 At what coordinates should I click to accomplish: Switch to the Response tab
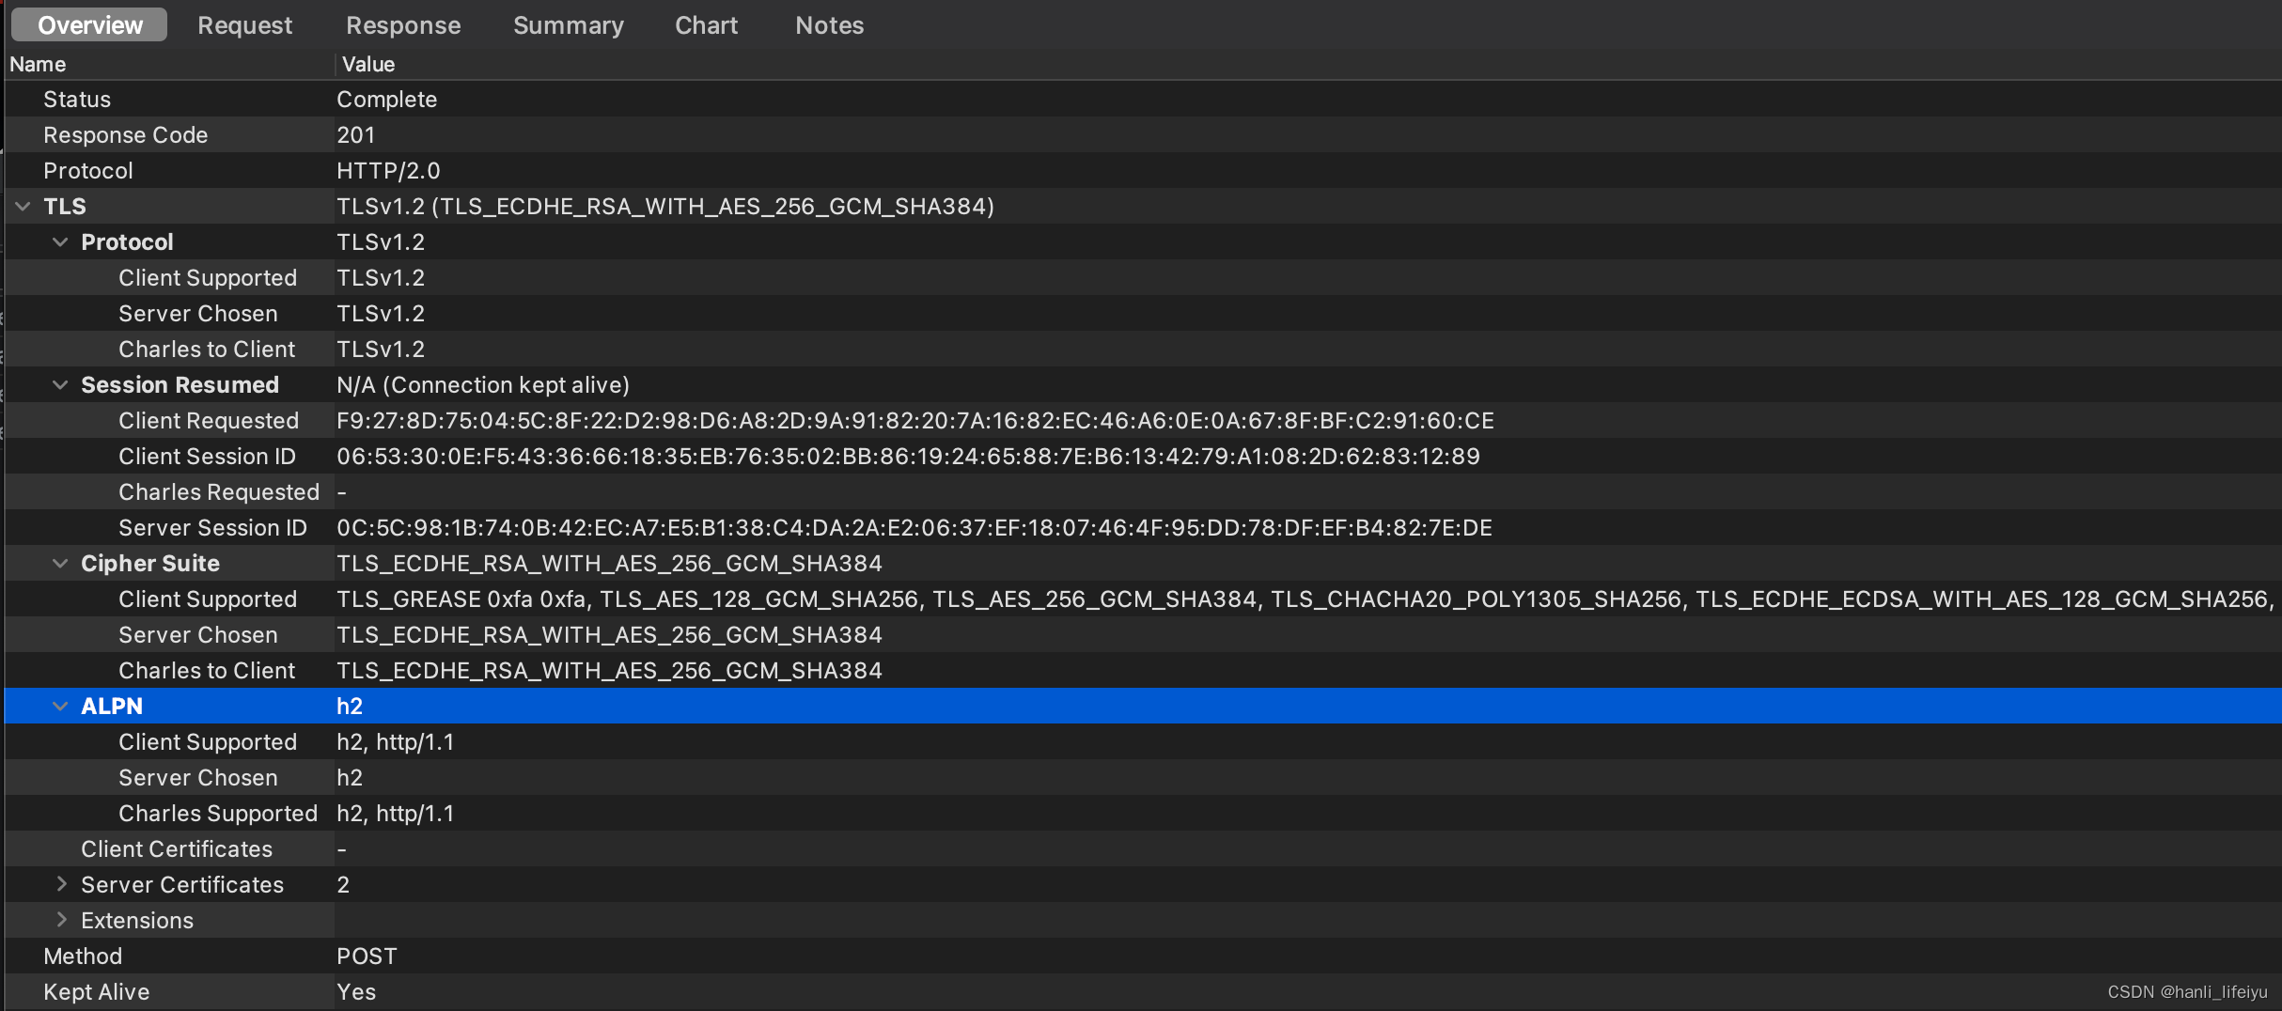(402, 24)
